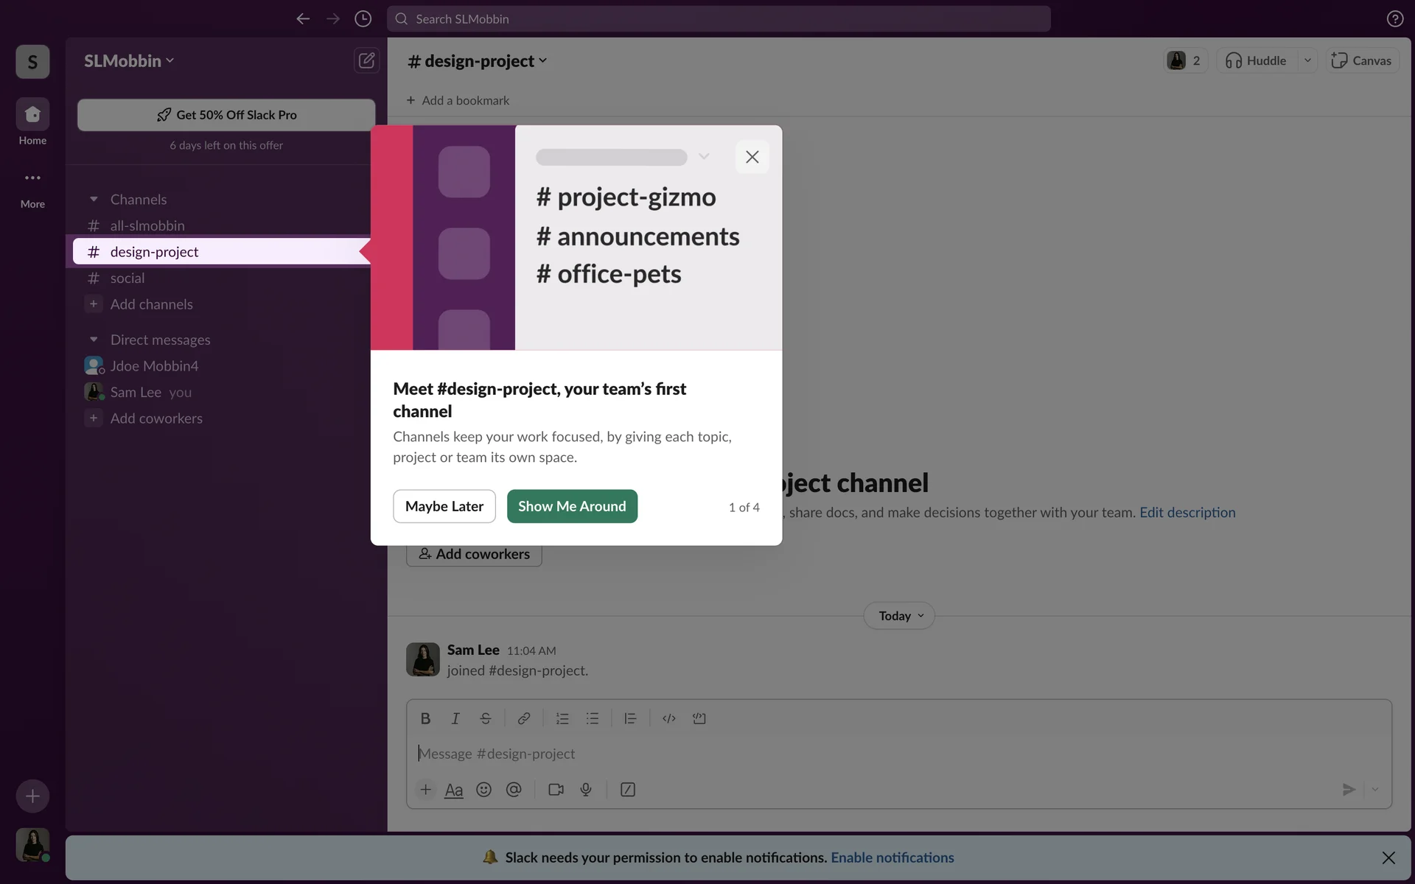Collapse the Channels section

94,200
